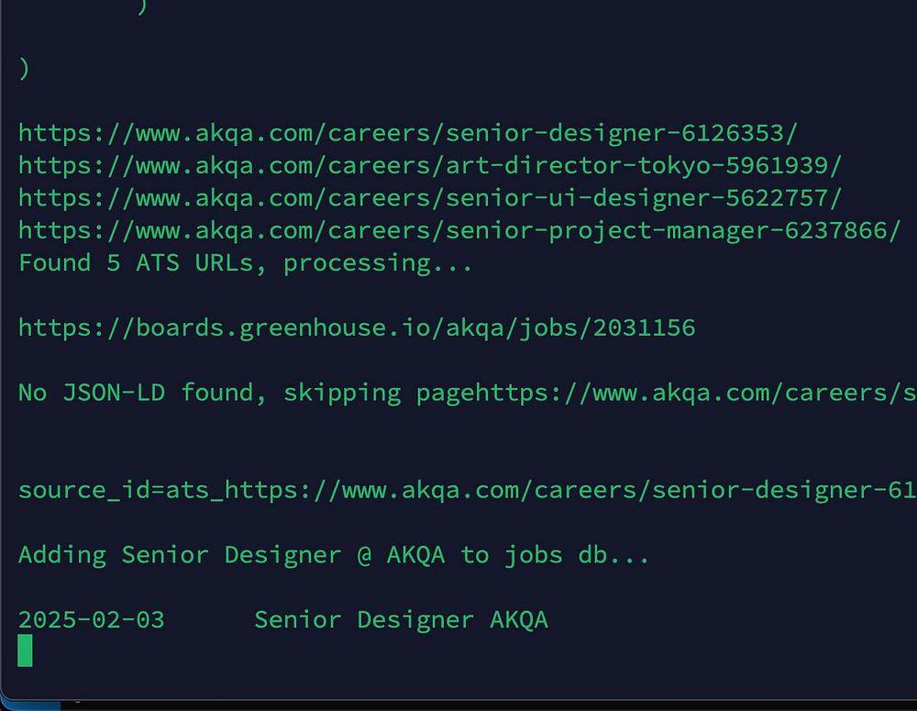Open the senior-project-manager-6237866 careers URL
Screen dimensions: 917x711
459,230
